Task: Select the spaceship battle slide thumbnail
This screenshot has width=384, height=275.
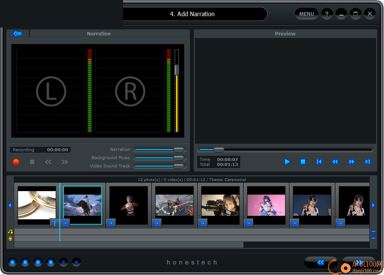Action: point(175,205)
